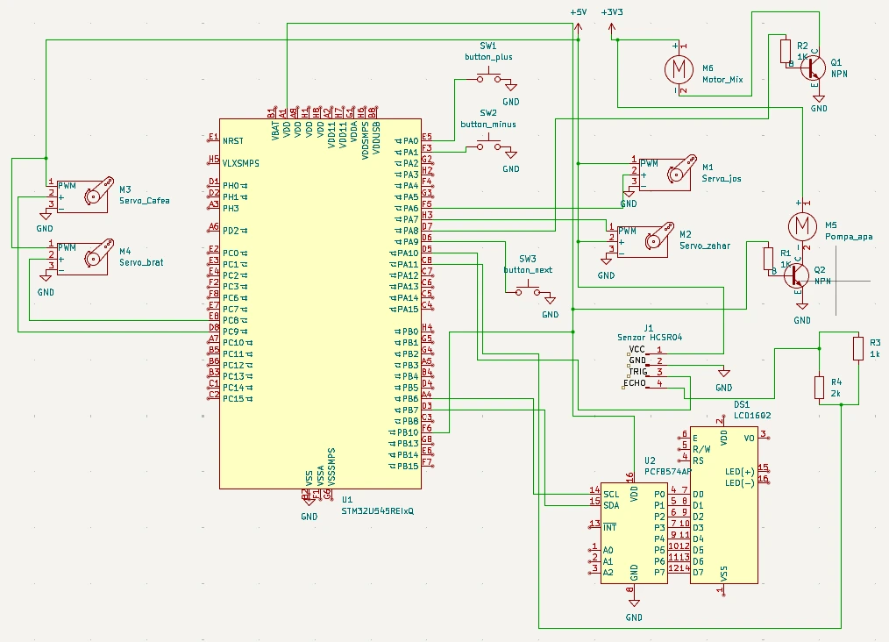Click the LCD1602 value label

752,415
